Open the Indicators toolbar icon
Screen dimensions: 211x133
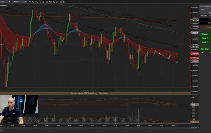pos(54,2)
